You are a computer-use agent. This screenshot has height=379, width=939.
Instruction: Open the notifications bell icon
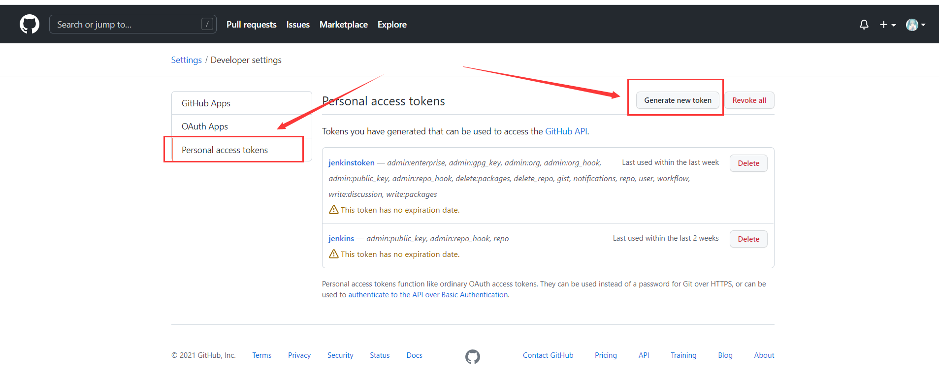click(864, 25)
